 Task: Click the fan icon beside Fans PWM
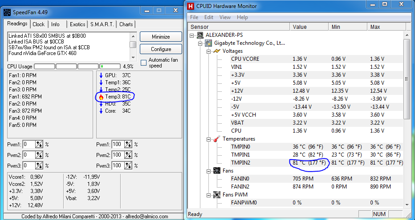pyautogui.click(x=217, y=195)
